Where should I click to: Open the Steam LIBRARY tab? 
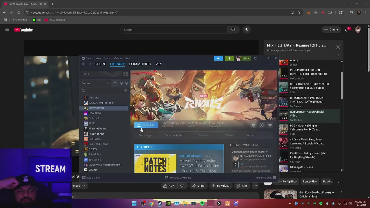click(117, 64)
